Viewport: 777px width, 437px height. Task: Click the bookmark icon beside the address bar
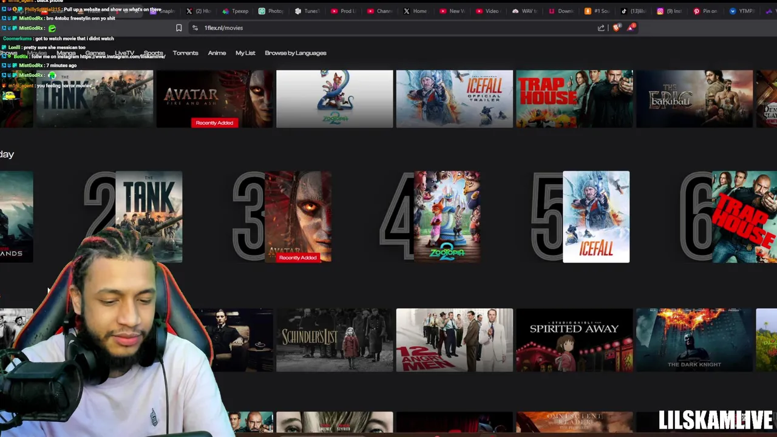tap(178, 28)
